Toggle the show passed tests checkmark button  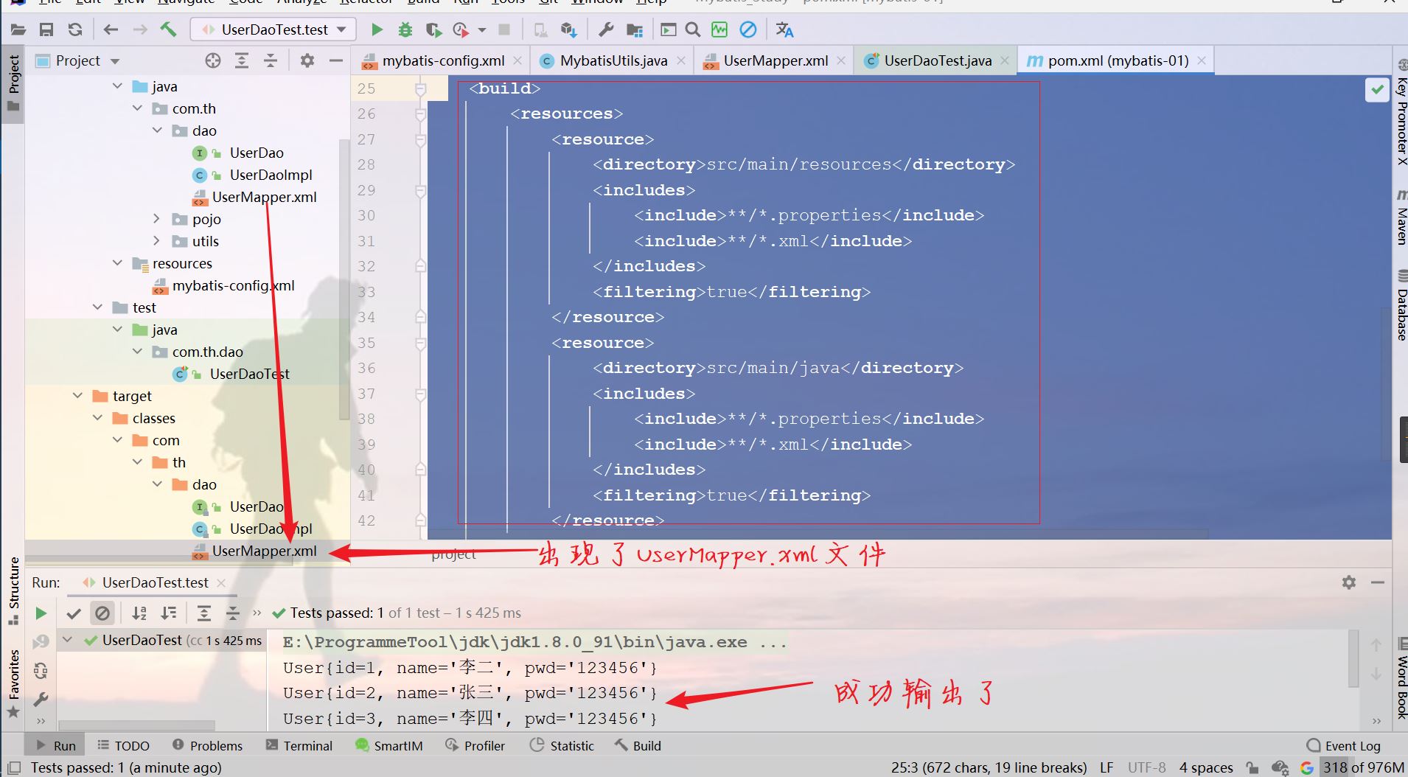tap(74, 613)
